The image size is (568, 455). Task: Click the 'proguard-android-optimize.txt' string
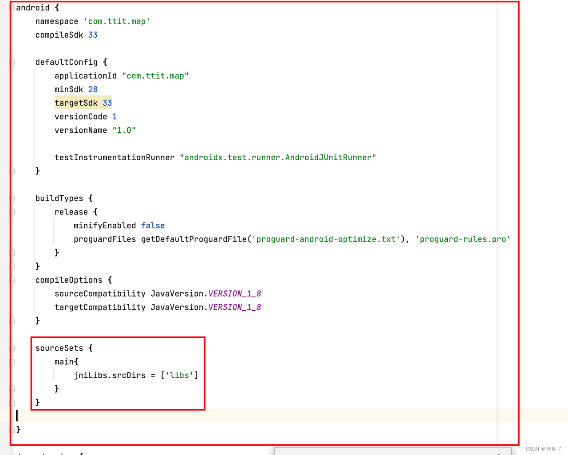(x=326, y=239)
